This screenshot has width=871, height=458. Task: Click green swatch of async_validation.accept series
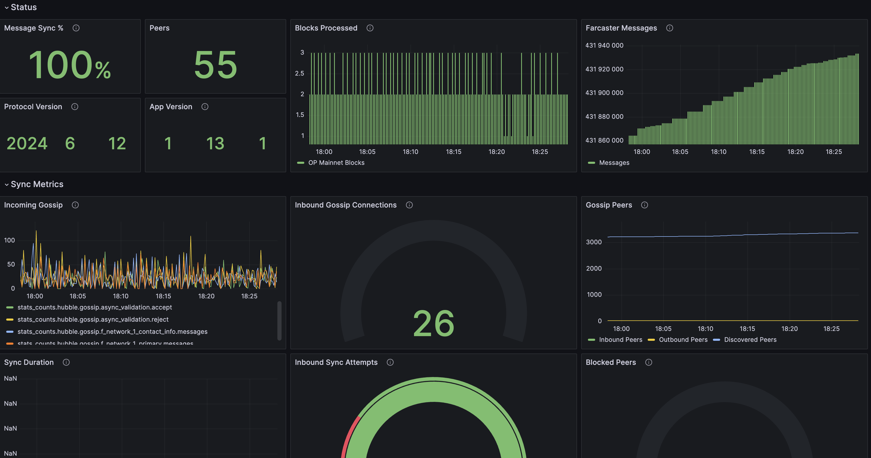click(x=10, y=308)
